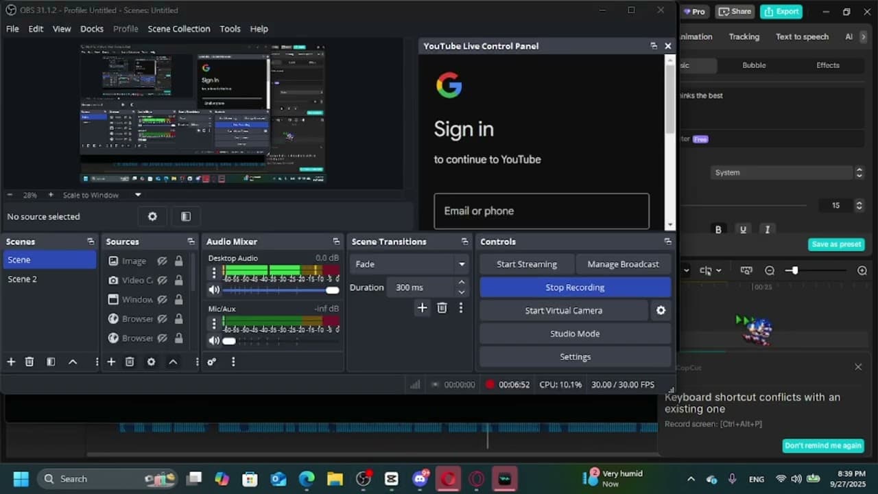Open the Edit menu
The height and width of the screenshot is (494, 878).
coord(36,29)
